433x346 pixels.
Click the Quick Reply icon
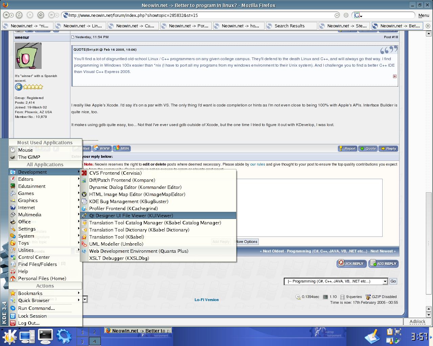(x=351, y=264)
